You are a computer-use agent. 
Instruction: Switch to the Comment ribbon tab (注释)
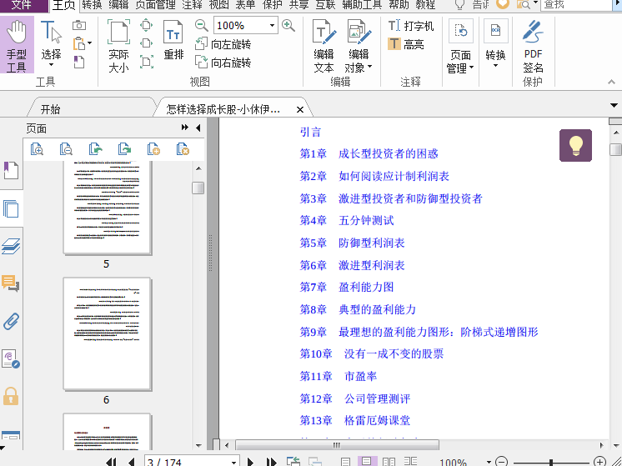193,5
